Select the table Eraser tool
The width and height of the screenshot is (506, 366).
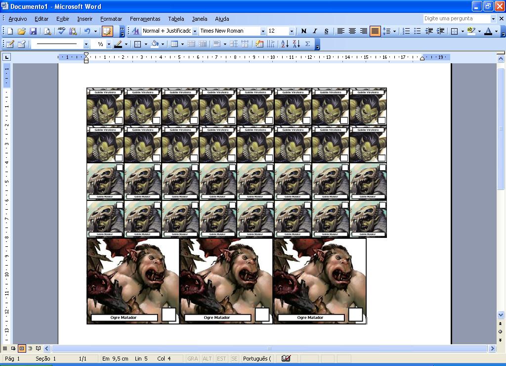(22, 44)
